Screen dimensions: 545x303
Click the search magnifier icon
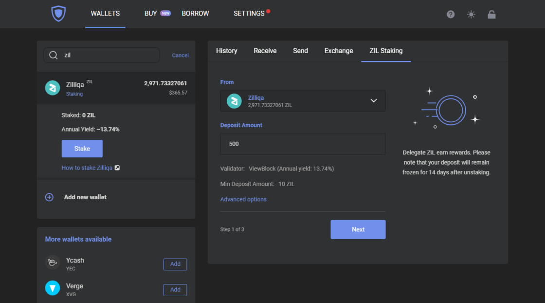(53, 55)
